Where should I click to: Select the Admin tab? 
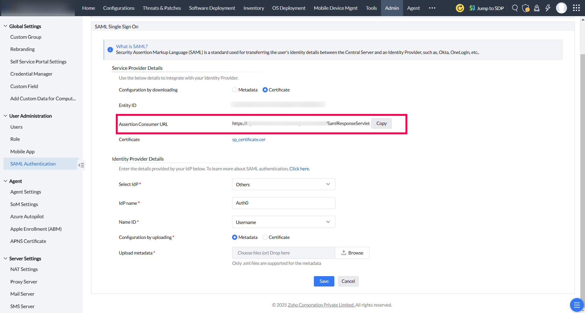(392, 8)
